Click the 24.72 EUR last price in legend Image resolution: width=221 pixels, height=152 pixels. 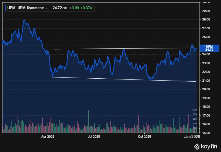[x=60, y=8]
